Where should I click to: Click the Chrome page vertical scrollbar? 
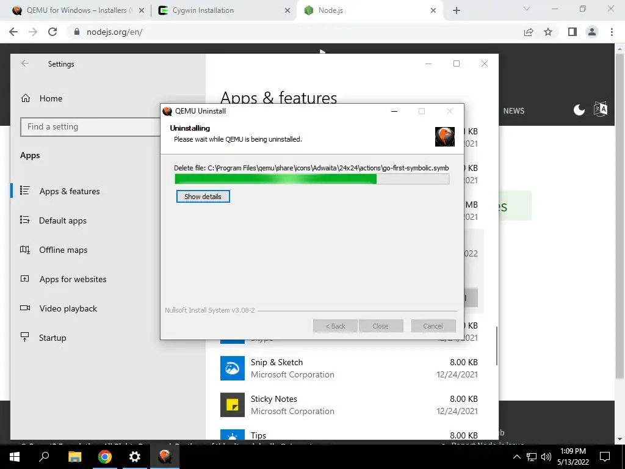(620, 216)
